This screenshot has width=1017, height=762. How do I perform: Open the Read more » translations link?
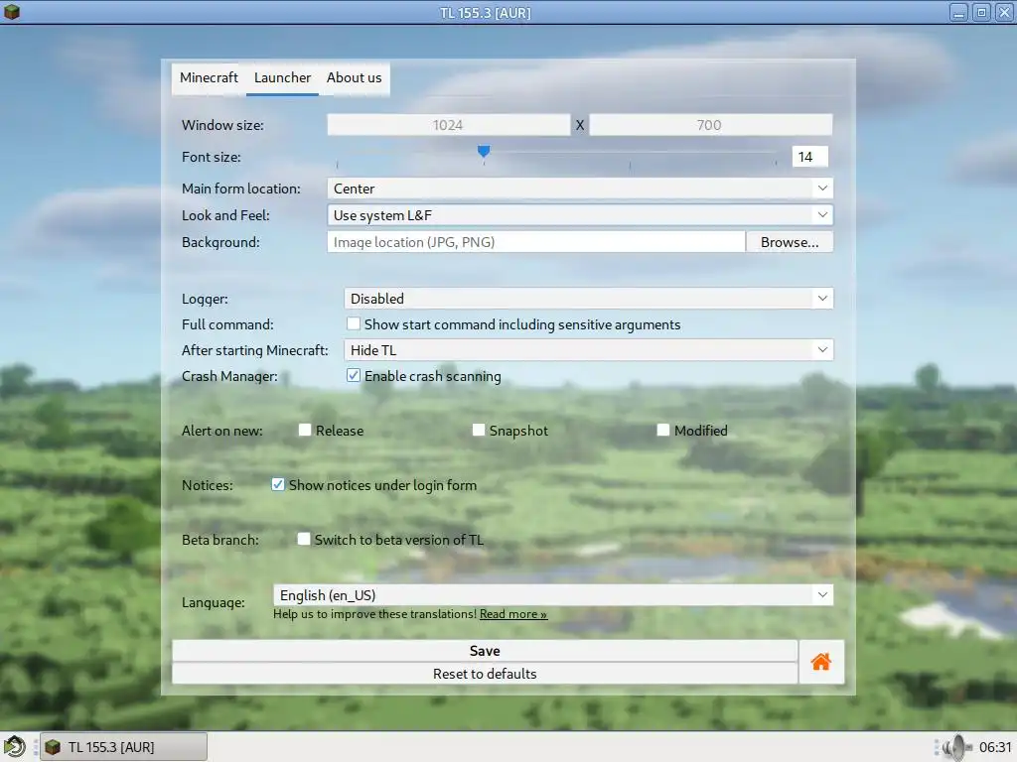point(513,614)
